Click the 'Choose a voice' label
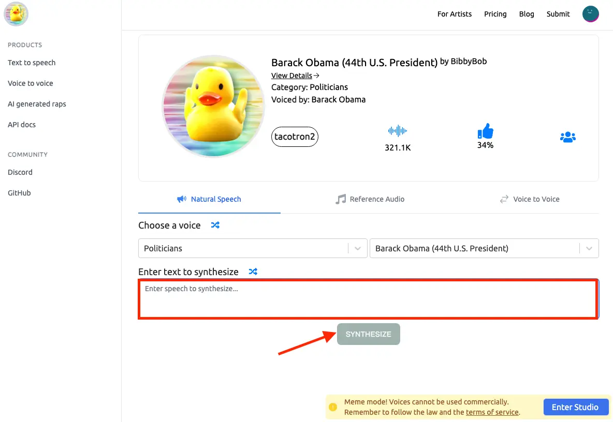The image size is (613, 422). [169, 225]
